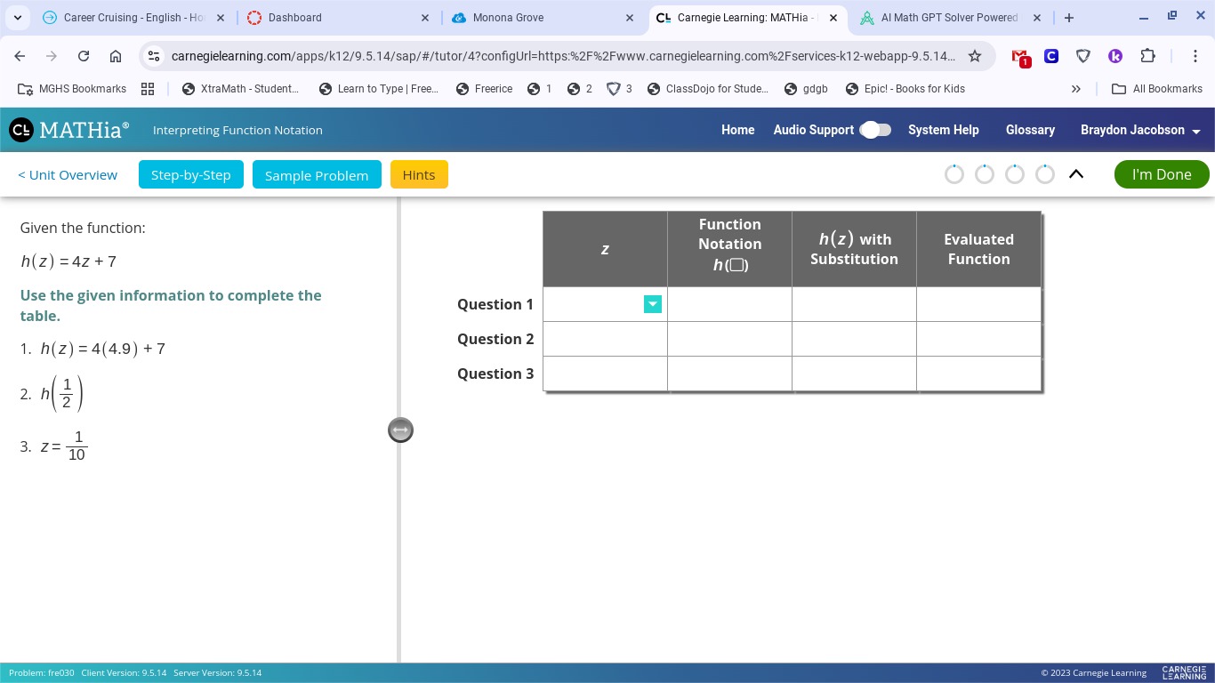1215x683 pixels.
Task: Open the Learn to Type bookmark
Action: point(379,89)
